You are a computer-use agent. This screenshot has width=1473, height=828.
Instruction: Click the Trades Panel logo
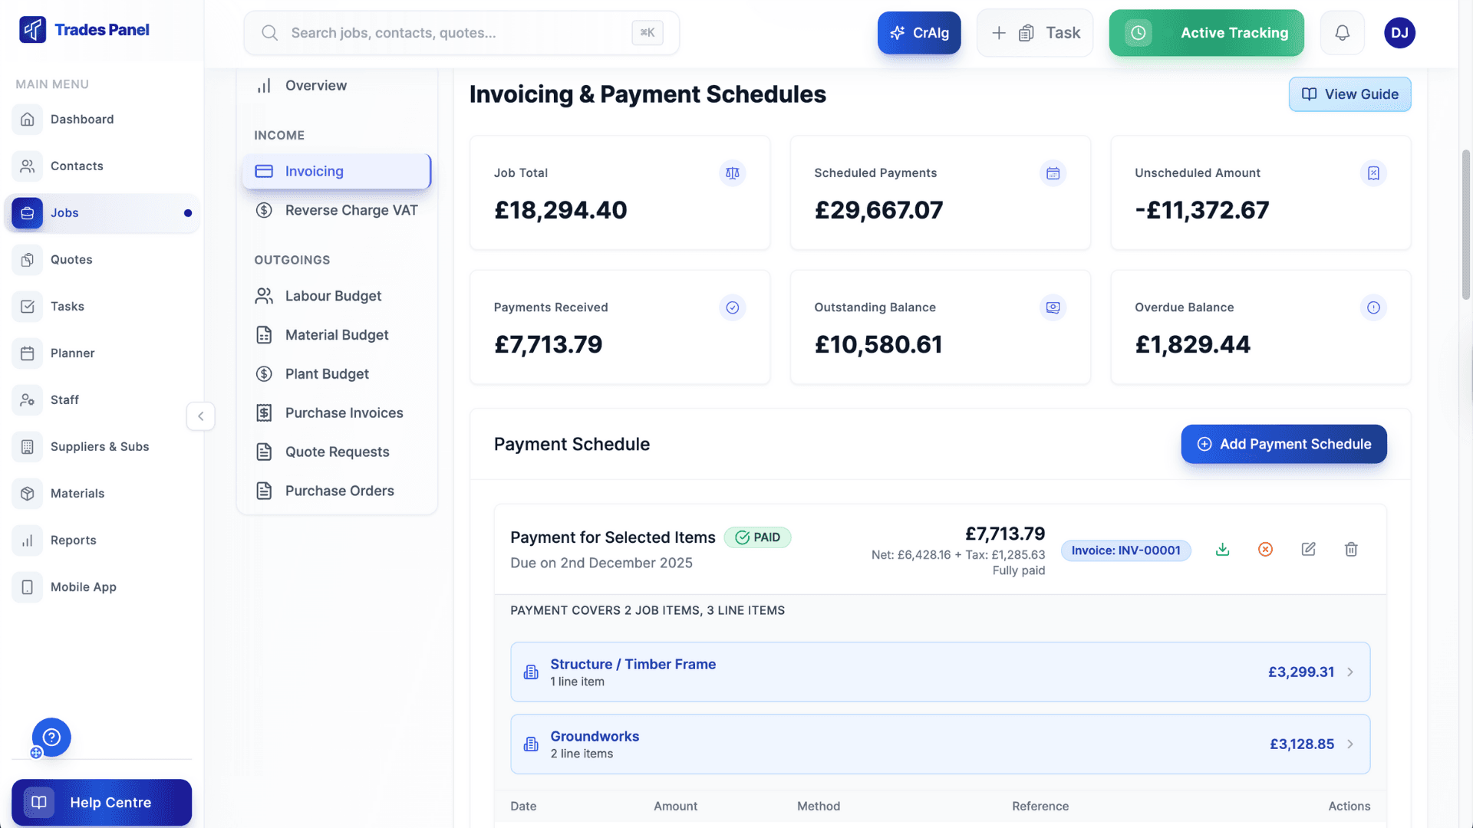click(x=84, y=30)
